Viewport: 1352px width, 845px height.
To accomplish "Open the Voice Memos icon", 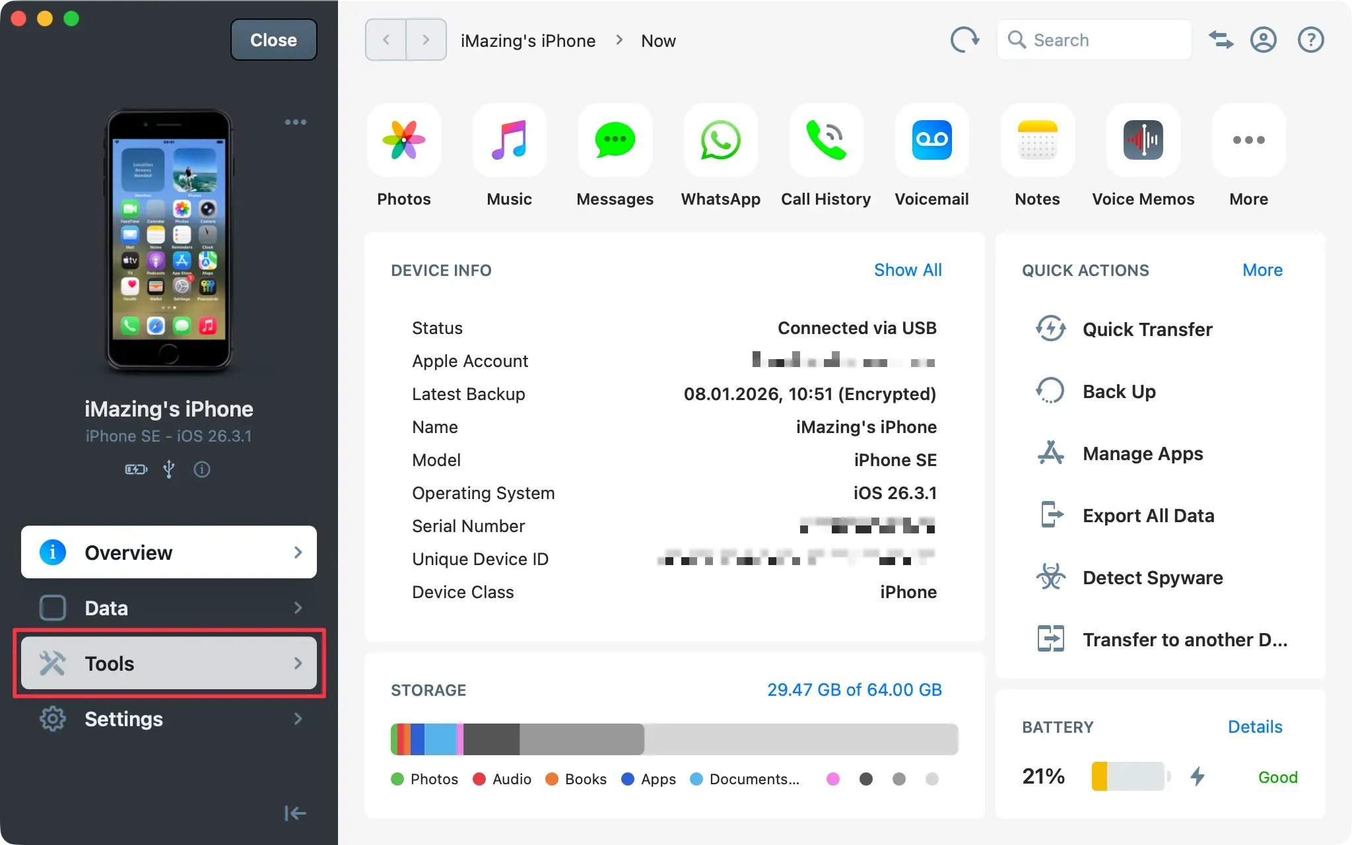I will 1143,140.
